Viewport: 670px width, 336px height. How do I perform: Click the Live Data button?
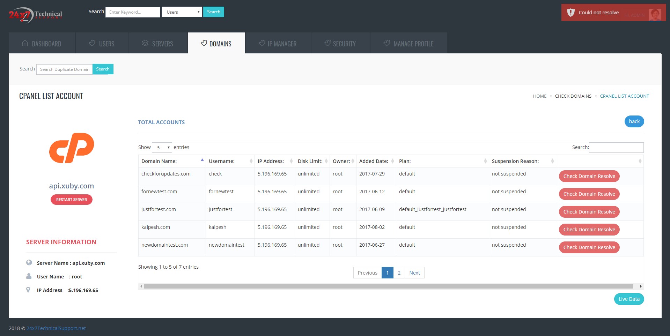tap(629, 299)
